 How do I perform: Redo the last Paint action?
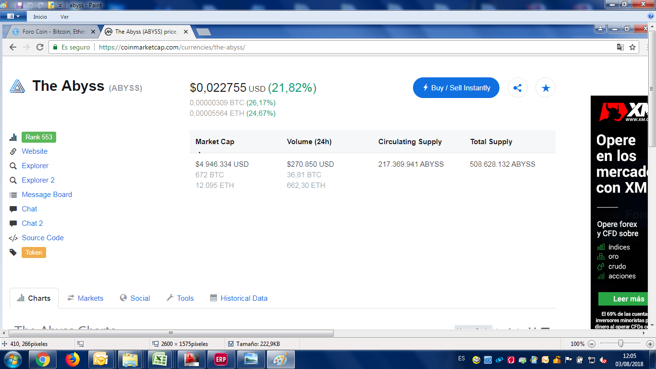point(40,5)
